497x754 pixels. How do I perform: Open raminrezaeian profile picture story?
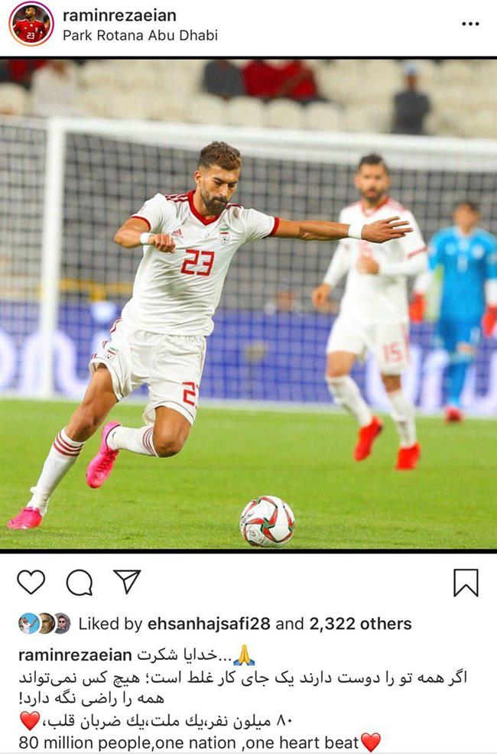[x=31, y=24]
